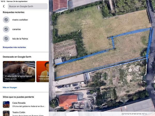Viewport: 155px width, 116px height.
Task: Open Búsquedas más recientes link
Action: (x=14, y=47)
